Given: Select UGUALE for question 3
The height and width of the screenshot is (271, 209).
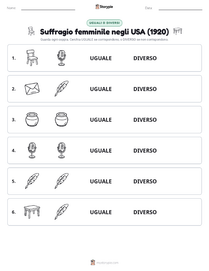Looking at the screenshot, I should pos(101,120).
